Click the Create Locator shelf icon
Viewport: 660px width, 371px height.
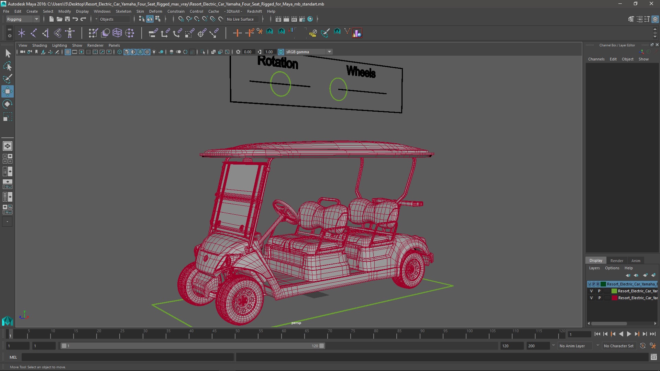pyautogui.click(x=22, y=33)
